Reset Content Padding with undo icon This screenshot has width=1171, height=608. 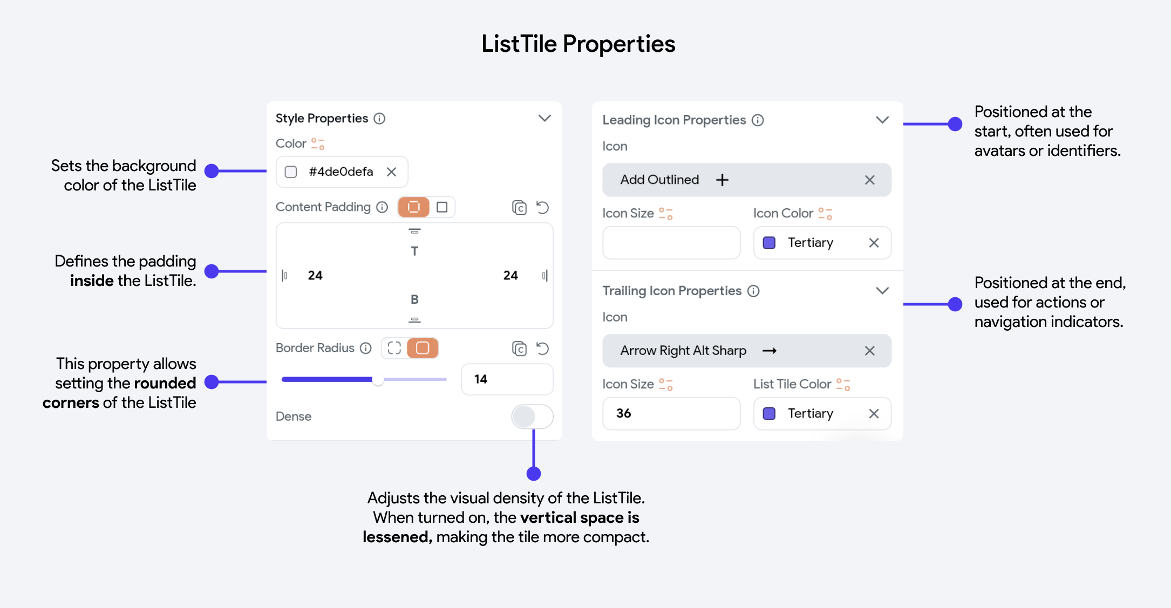tap(542, 207)
